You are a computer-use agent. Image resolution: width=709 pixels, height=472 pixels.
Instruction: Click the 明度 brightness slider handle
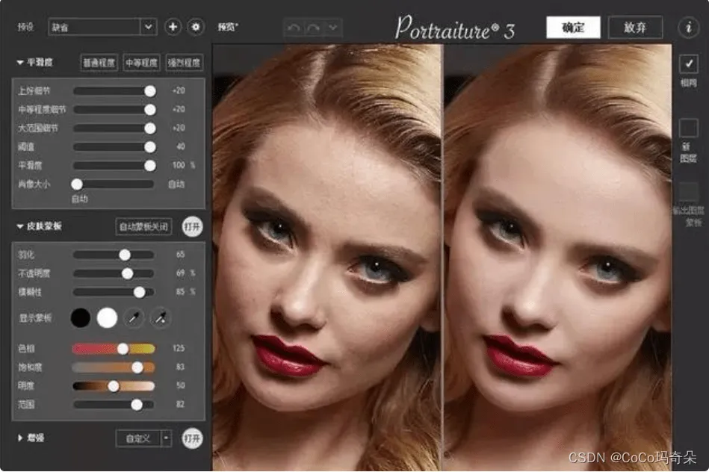tap(114, 386)
